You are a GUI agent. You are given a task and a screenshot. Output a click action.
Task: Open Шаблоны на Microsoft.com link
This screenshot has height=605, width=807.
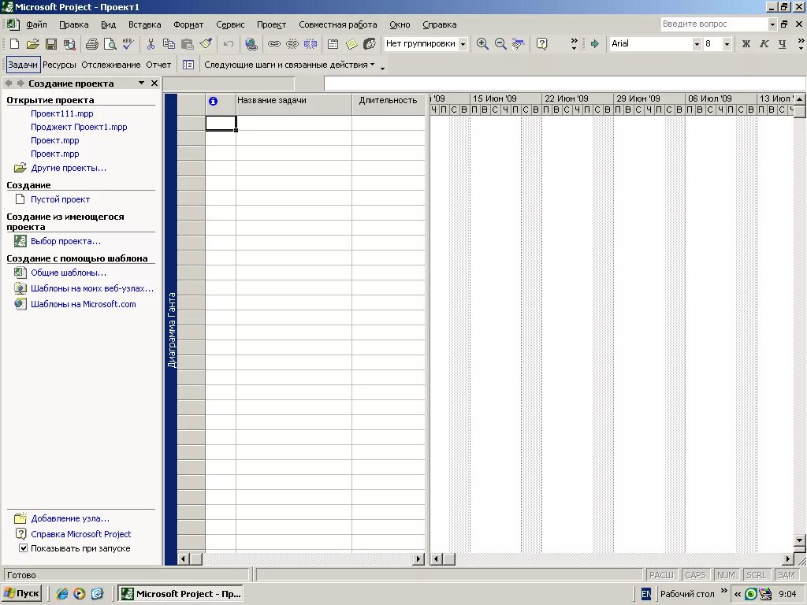coord(84,304)
